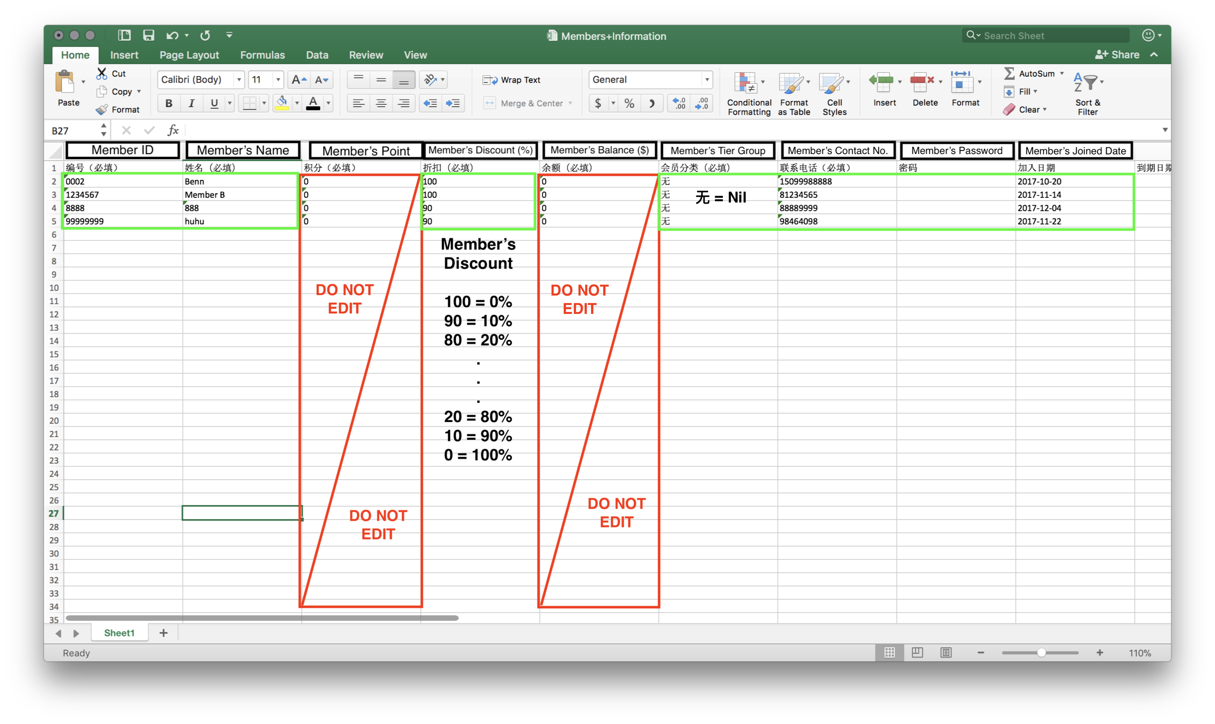The height and width of the screenshot is (724, 1215).
Task: Click the Format painter brush icon
Action: click(101, 110)
